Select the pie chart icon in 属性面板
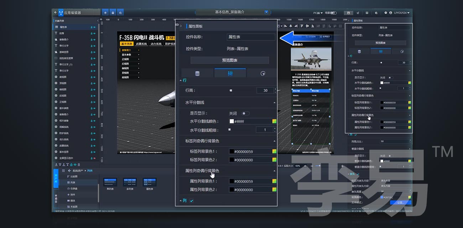Image resolution: width=463 pixels, height=228 pixels. (x=264, y=73)
